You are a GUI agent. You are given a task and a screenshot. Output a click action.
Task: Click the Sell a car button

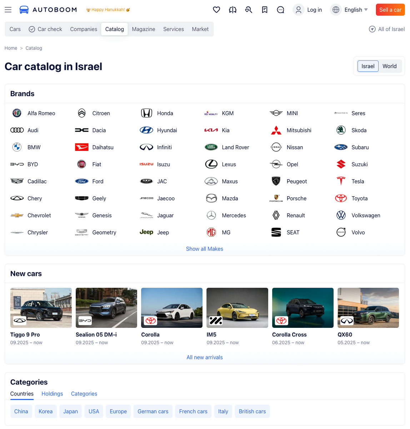390,10
